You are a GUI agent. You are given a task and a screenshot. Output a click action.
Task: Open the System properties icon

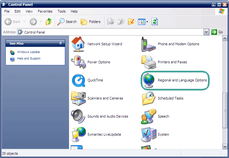pyautogui.click(x=148, y=134)
